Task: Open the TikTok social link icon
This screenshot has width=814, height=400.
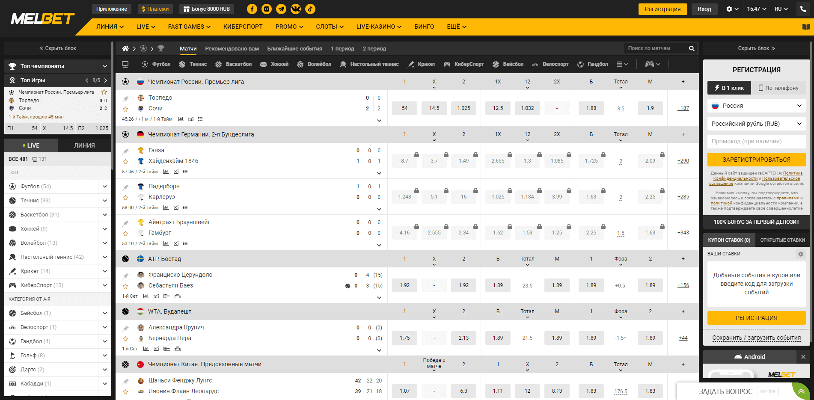Action: click(x=310, y=9)
